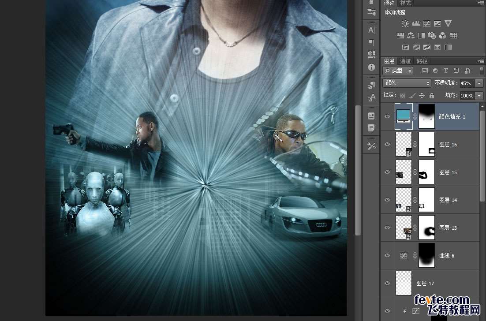Lock layer position (move icon)
This screenshot has height=321, width=486.
[x=422, y=96]
